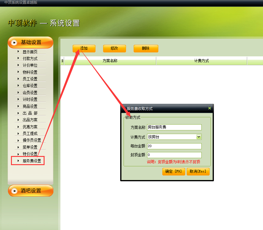
Task: Open 员工设置 in sidebar
Action: [30, 79]
